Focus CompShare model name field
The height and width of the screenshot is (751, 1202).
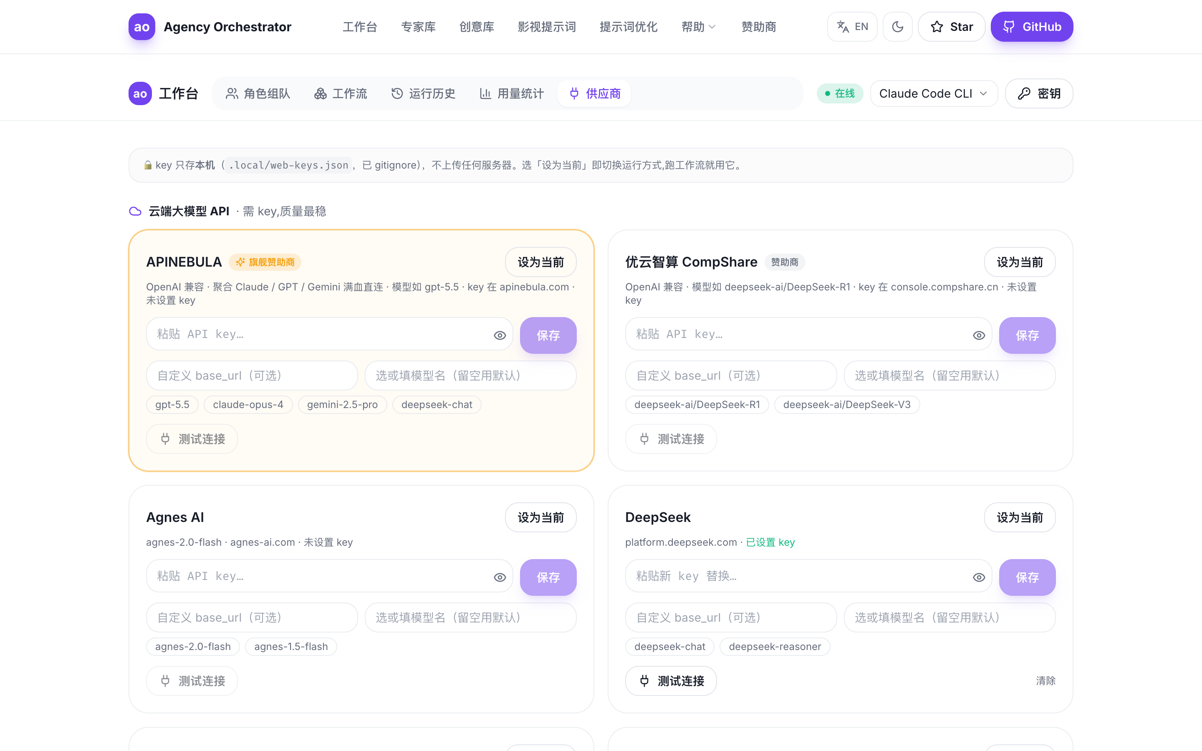[x=949, y=375]
